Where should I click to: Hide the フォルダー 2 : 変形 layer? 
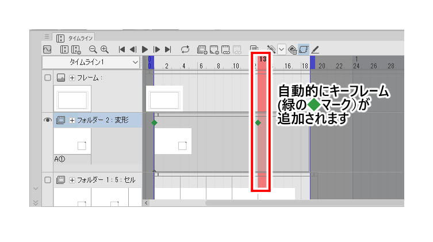tap(48, 120)
